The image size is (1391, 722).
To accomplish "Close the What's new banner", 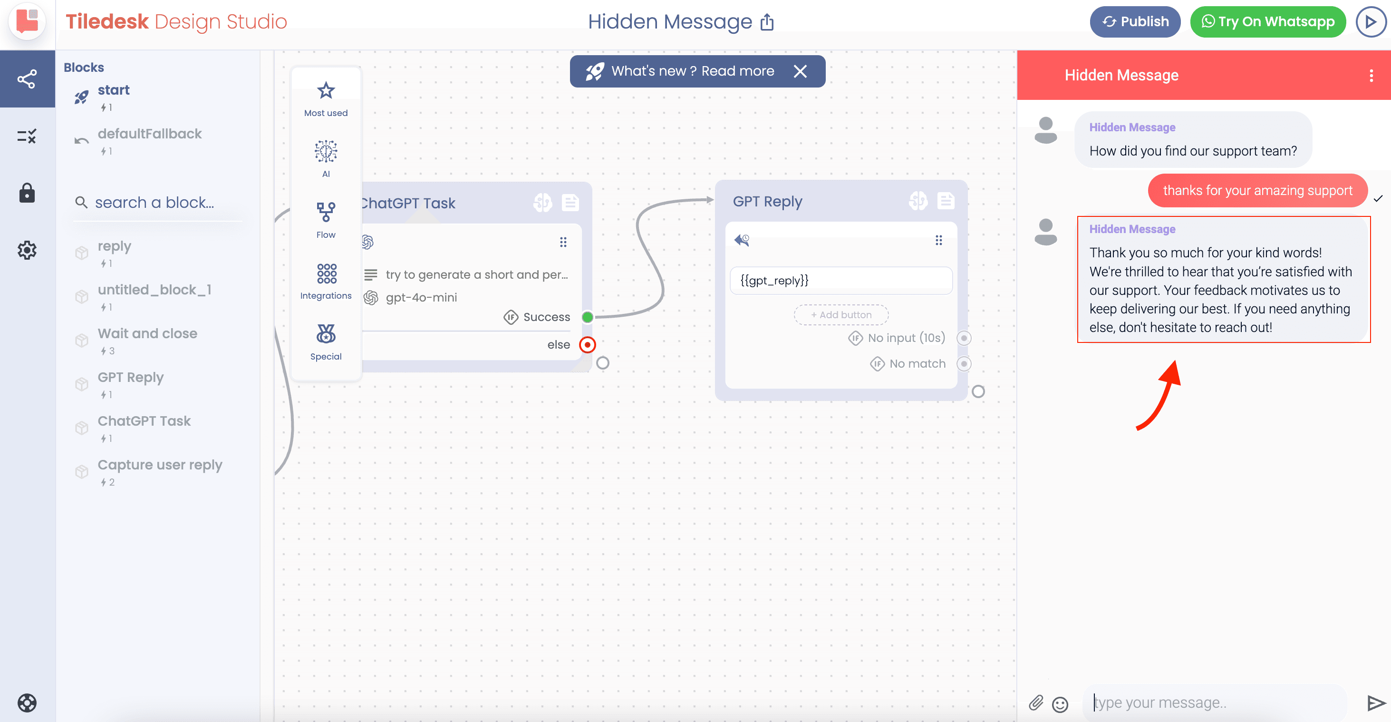I will 800,71.
